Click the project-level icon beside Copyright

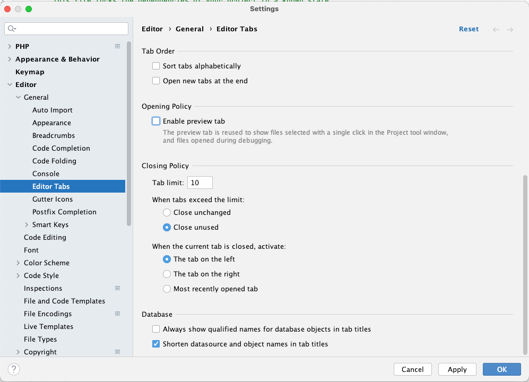click(x=117, y=352)
